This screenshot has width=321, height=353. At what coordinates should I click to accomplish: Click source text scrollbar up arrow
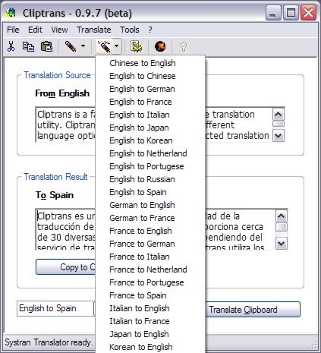coord(279,115)
